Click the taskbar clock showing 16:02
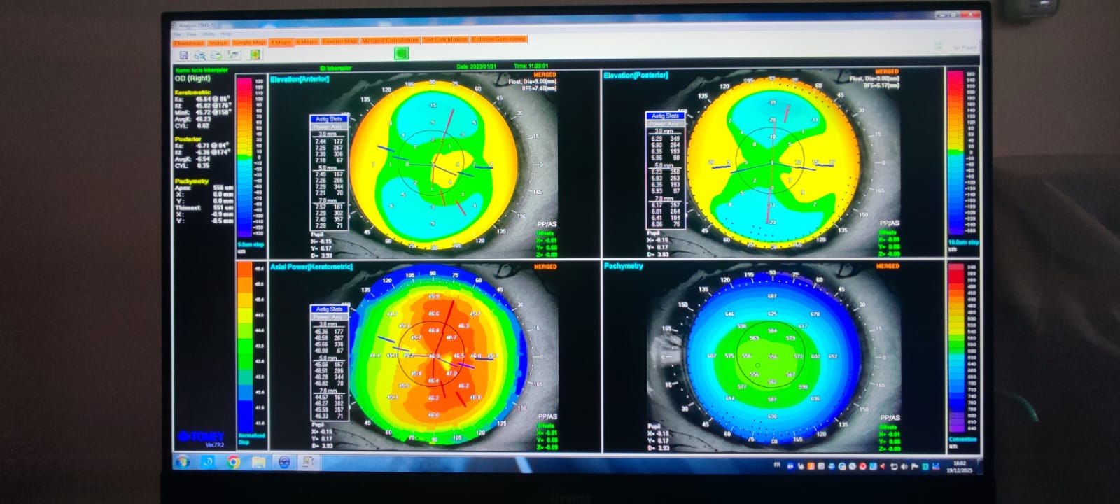1120x504 pixels. (x=958, y=466)
